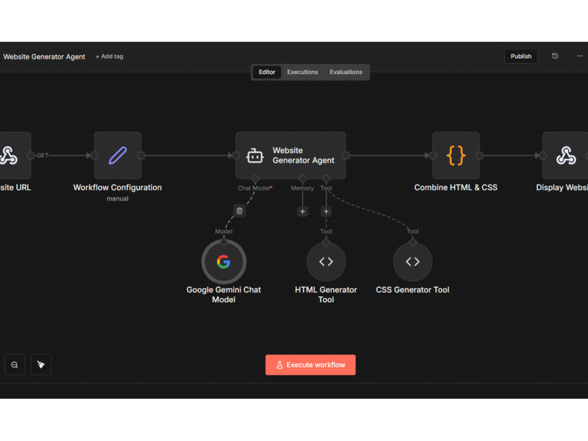This screenshot has width=588, height=441.
Task: Open the HTML Generator Tool node
Action: coord(326,262)
